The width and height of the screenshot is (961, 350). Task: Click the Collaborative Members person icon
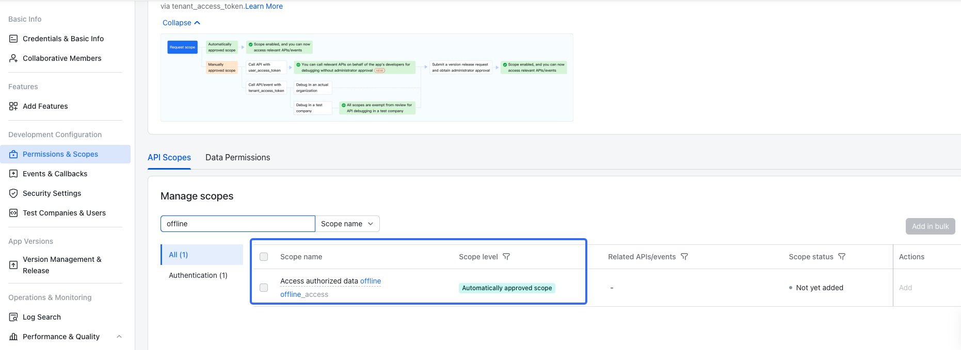click(13, 58)
